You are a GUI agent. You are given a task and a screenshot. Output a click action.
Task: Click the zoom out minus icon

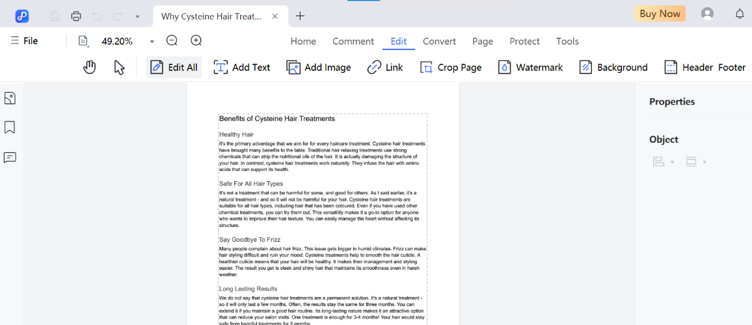tap(172, 41)
